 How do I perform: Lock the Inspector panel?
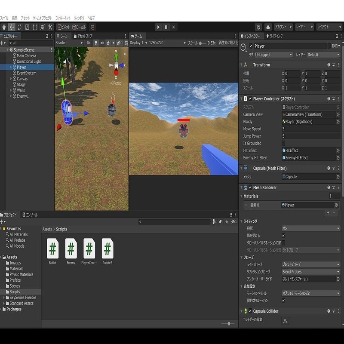337,36
